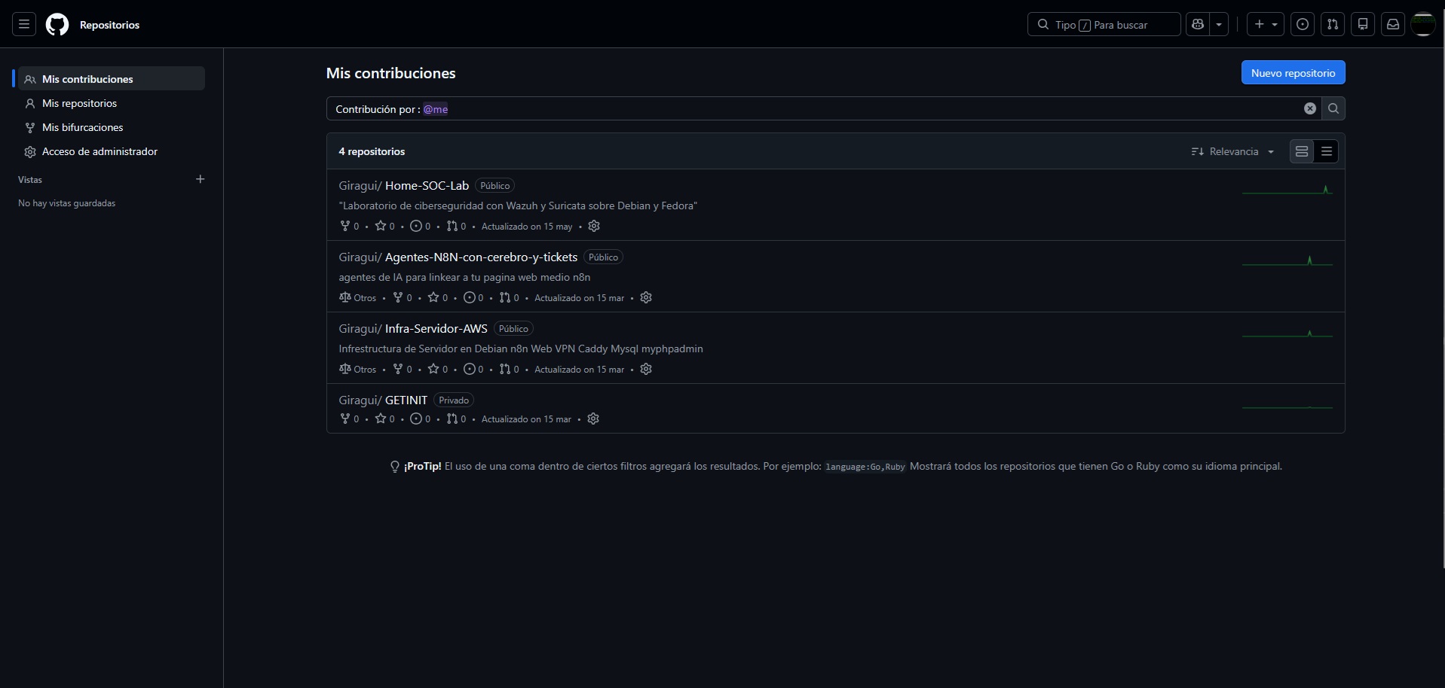This screenshot has height=688, width=1445.
Task: Switch to compact list view
Action: (1327, 151)
